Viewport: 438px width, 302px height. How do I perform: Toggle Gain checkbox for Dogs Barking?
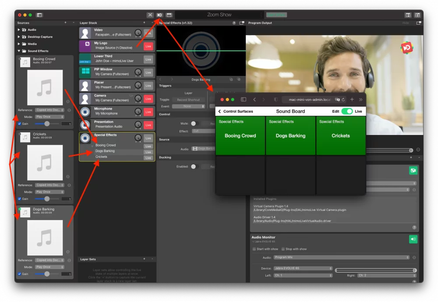tap(19, 274)
